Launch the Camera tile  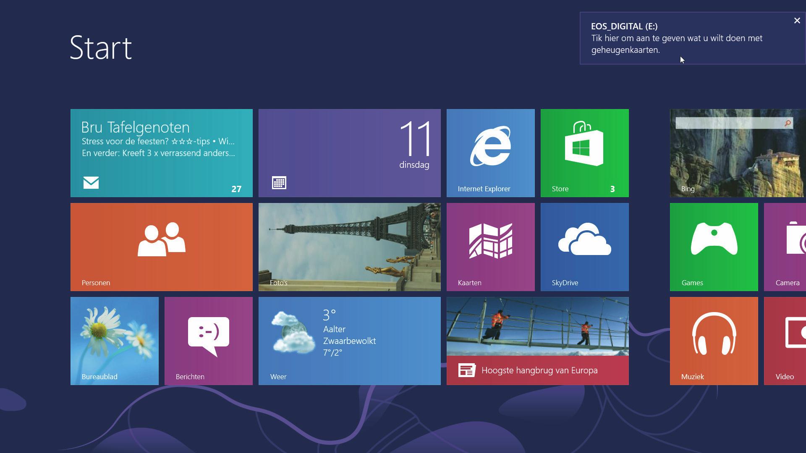click(x=785, y=247)
